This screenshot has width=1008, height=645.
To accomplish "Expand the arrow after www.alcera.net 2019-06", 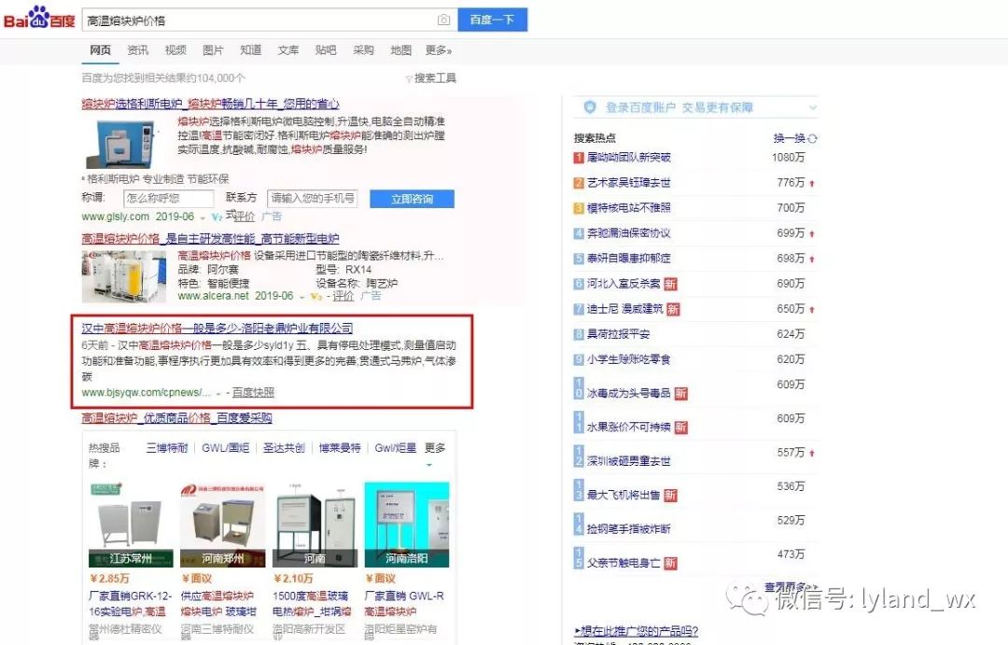I will (x=301, y=297).
